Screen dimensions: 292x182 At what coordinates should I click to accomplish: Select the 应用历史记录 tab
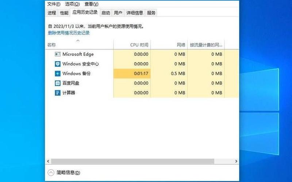click(85, 12)
